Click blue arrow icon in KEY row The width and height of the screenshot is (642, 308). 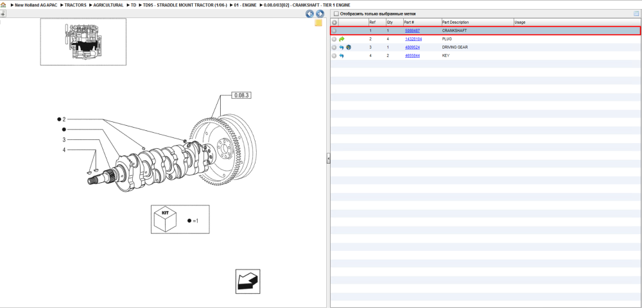(x=342, y=56)
